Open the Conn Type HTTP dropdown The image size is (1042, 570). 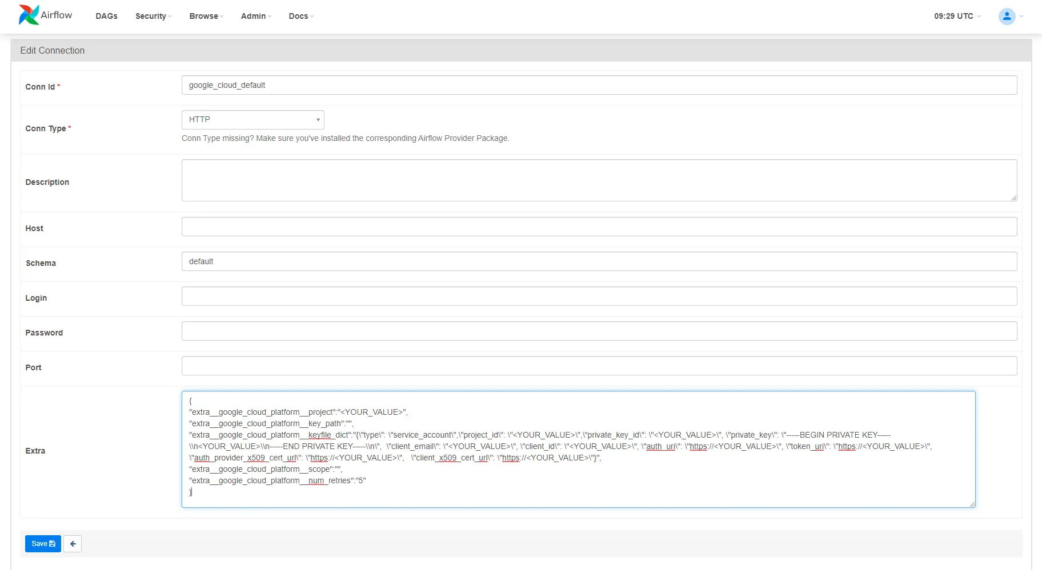coord(253,120)
